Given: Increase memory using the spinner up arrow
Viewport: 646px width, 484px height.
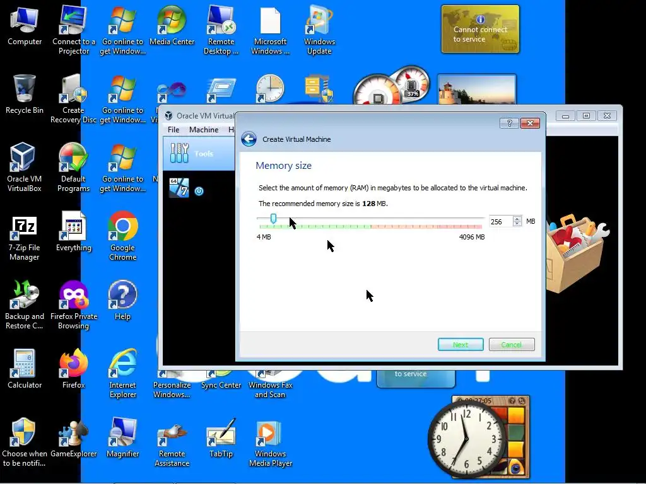Looking at the screenshot, I should (x=517, y=219).
